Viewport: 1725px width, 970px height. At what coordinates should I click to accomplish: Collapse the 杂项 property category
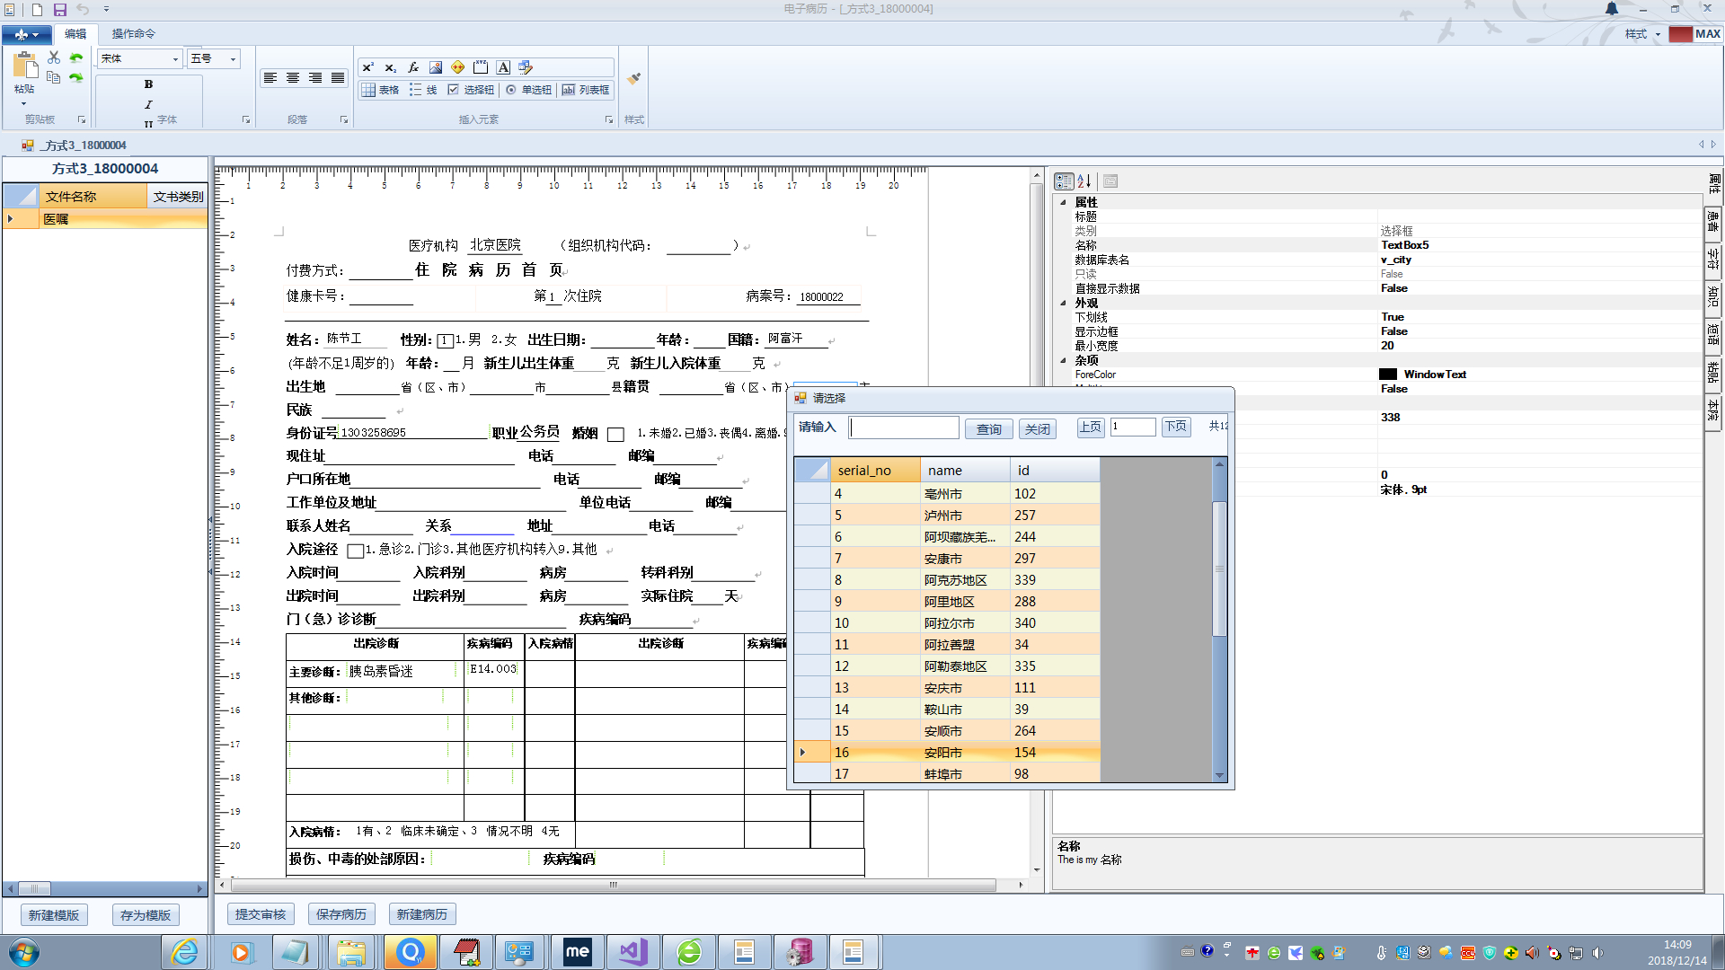click(1063, 361)
